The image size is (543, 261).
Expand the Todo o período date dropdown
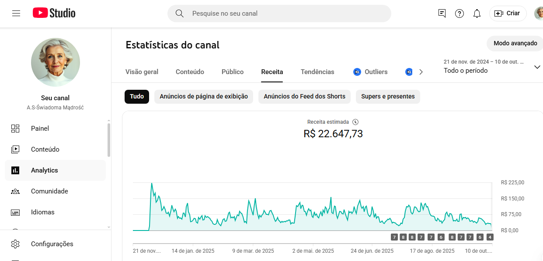pos(537,67)
